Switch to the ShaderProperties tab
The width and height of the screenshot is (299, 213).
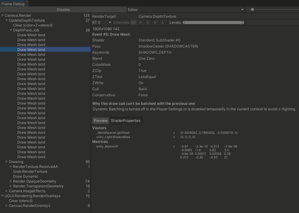(125, 121)
